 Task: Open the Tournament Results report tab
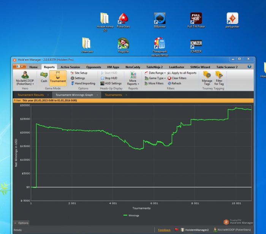pos(31,95)
